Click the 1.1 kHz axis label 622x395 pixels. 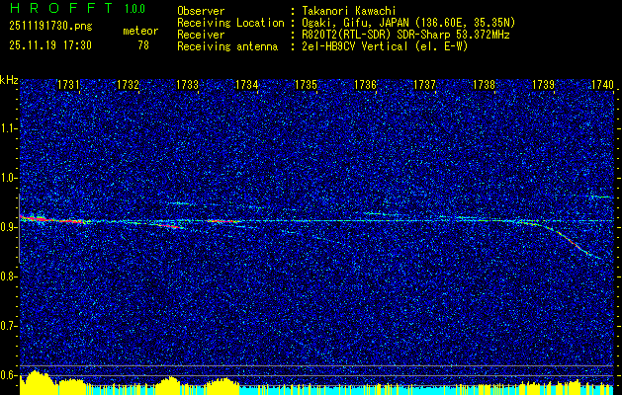[8, 128]
